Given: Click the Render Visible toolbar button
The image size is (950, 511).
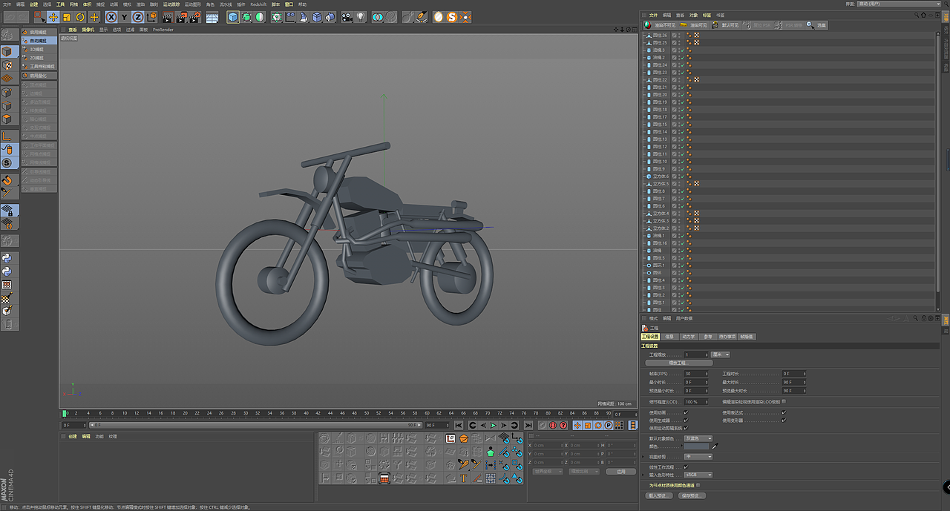Looking at the screenshot, I should click(x=694, y=25).
